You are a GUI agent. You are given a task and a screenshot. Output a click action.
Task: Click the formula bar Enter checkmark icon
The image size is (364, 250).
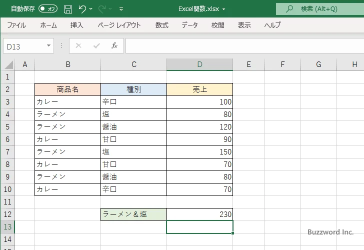coord(96,45)
